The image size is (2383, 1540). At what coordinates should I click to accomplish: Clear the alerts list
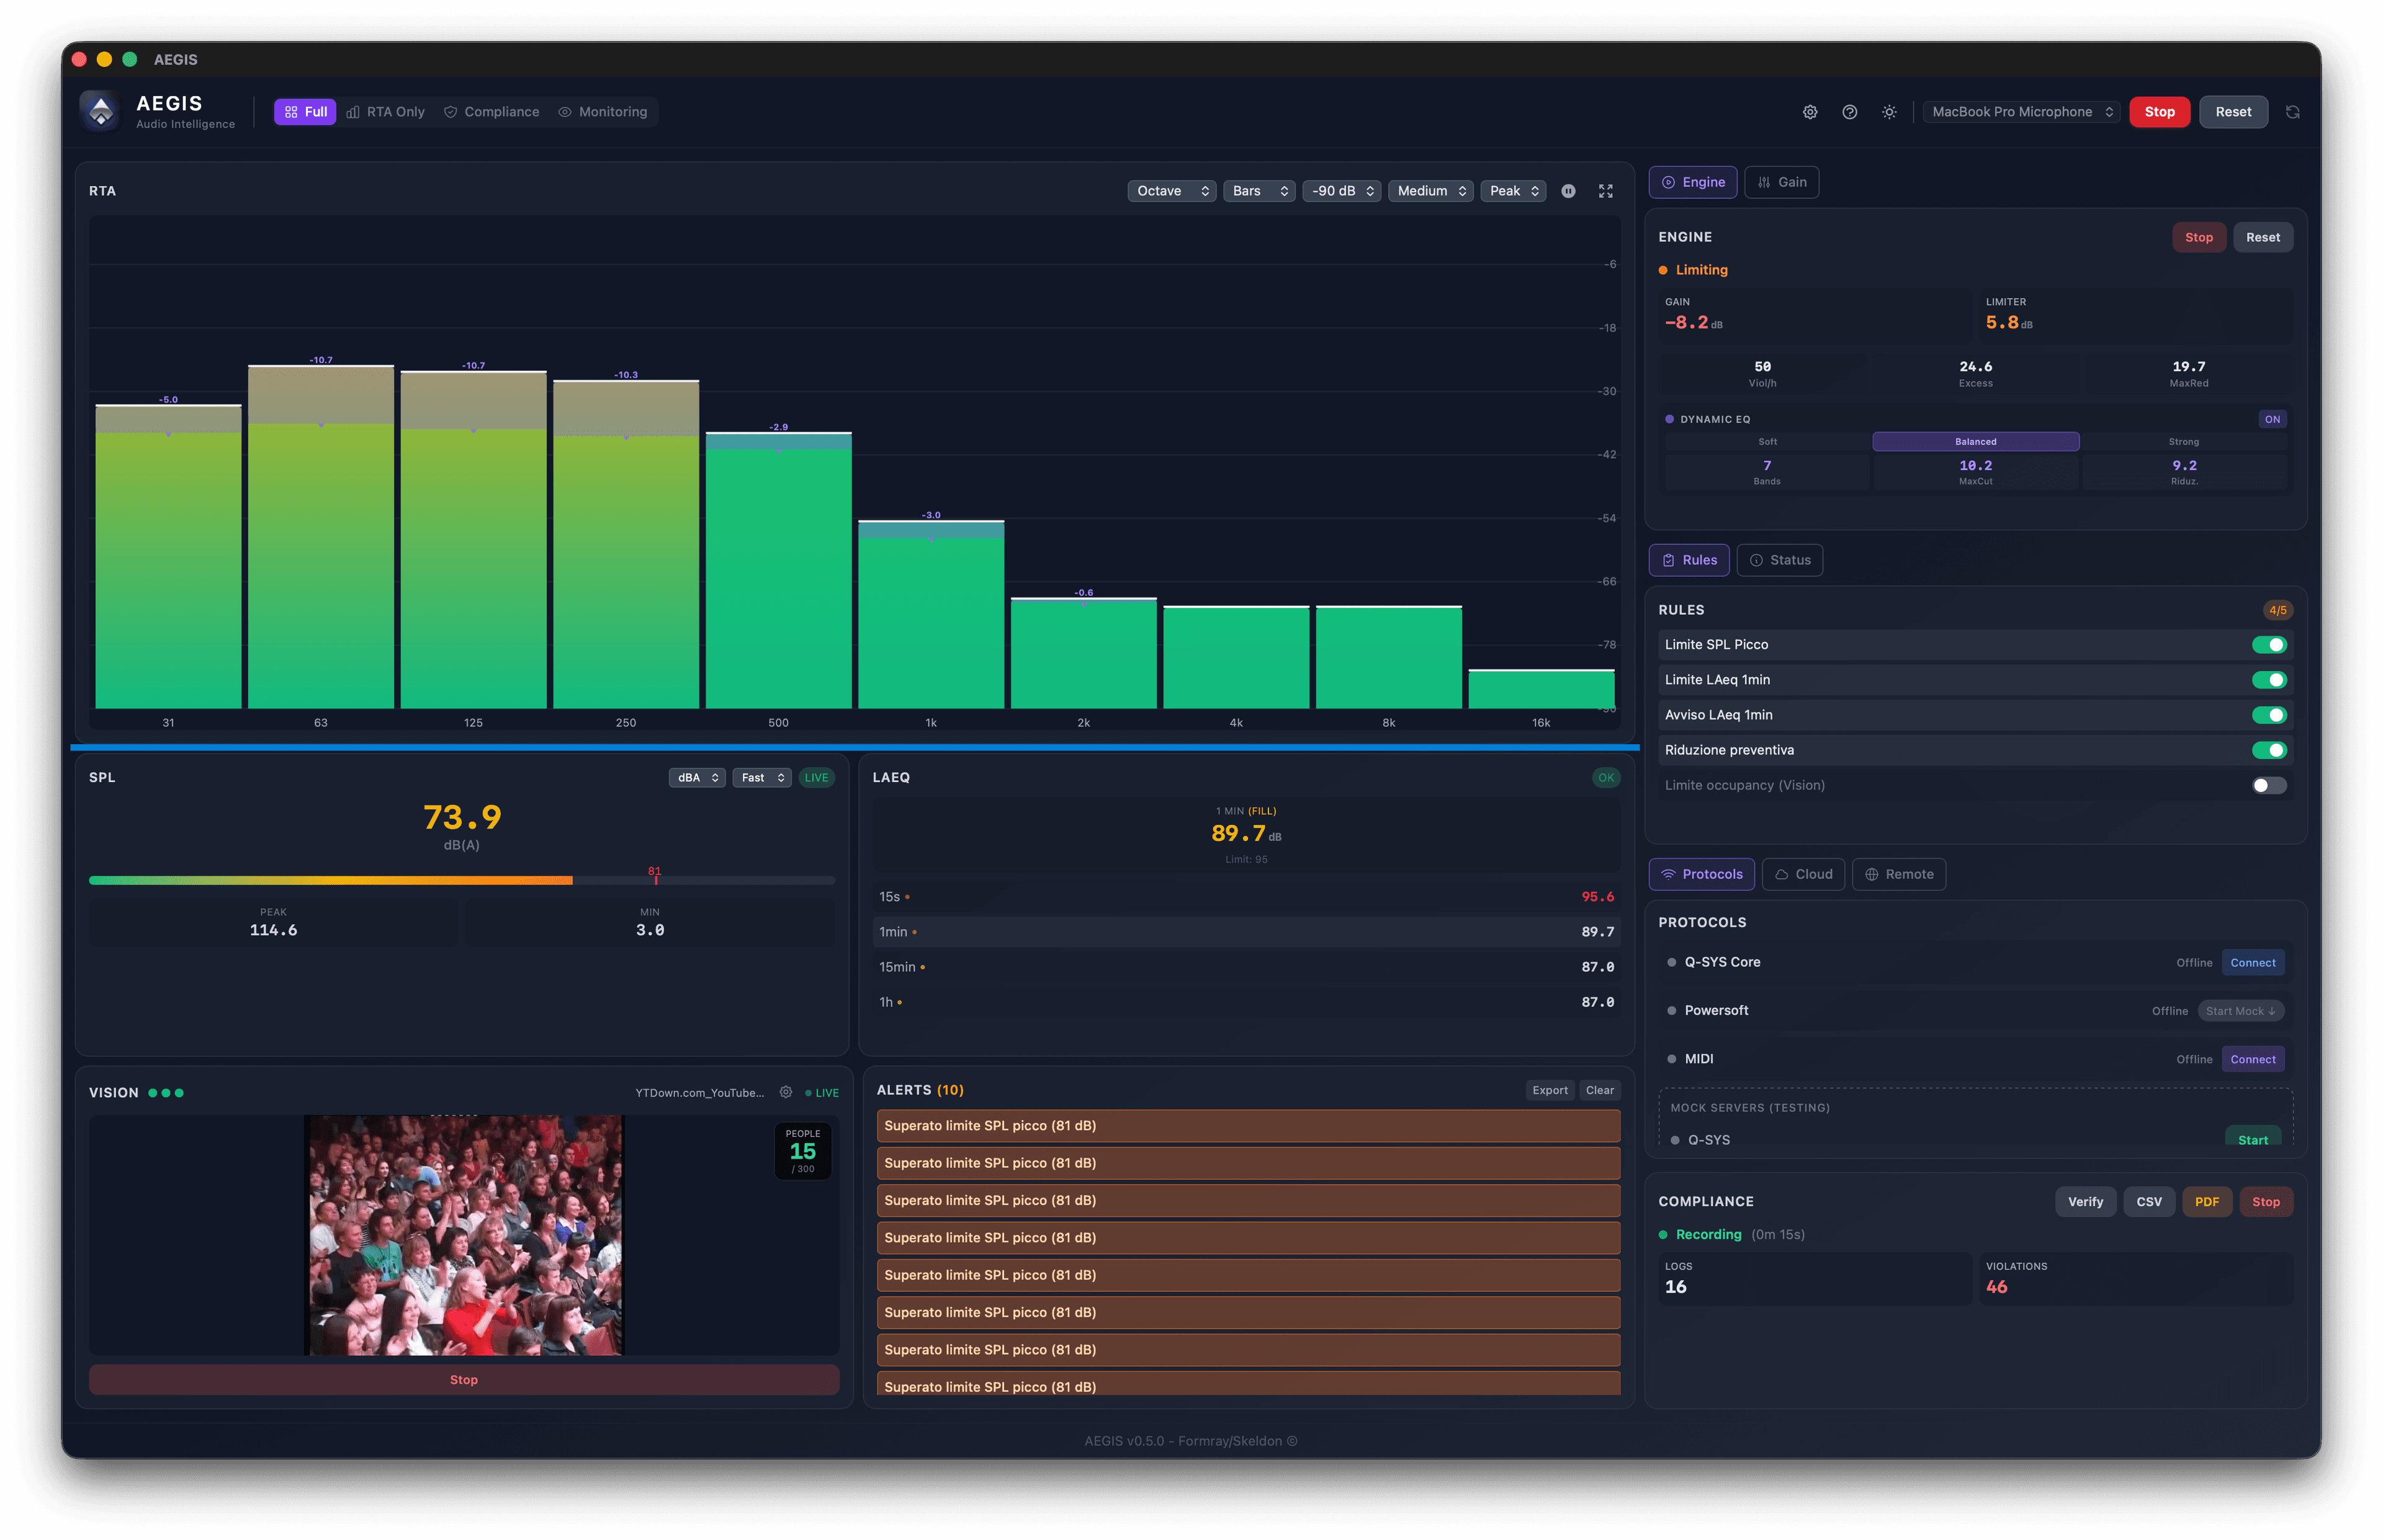(x=1600, y=1090)
